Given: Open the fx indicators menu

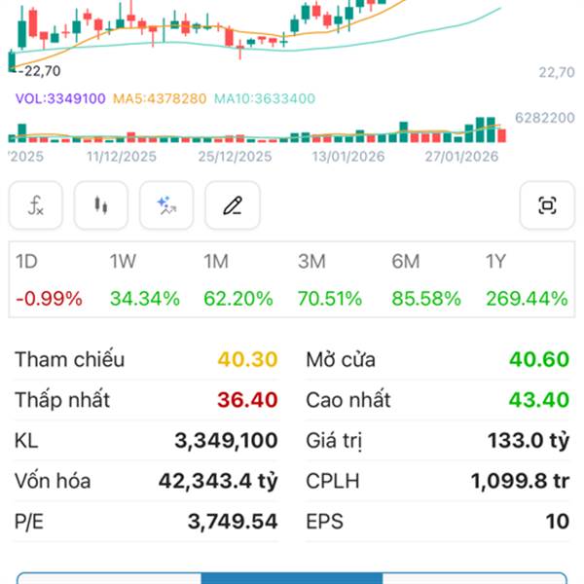Looking at the screenshot, I should [x=36, y=205].
